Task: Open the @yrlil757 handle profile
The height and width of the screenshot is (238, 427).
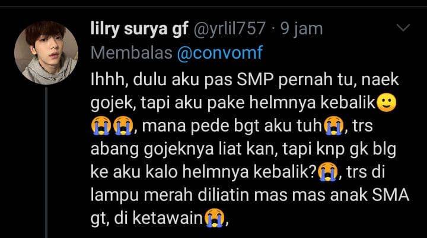Action: [x=230, y=28]
